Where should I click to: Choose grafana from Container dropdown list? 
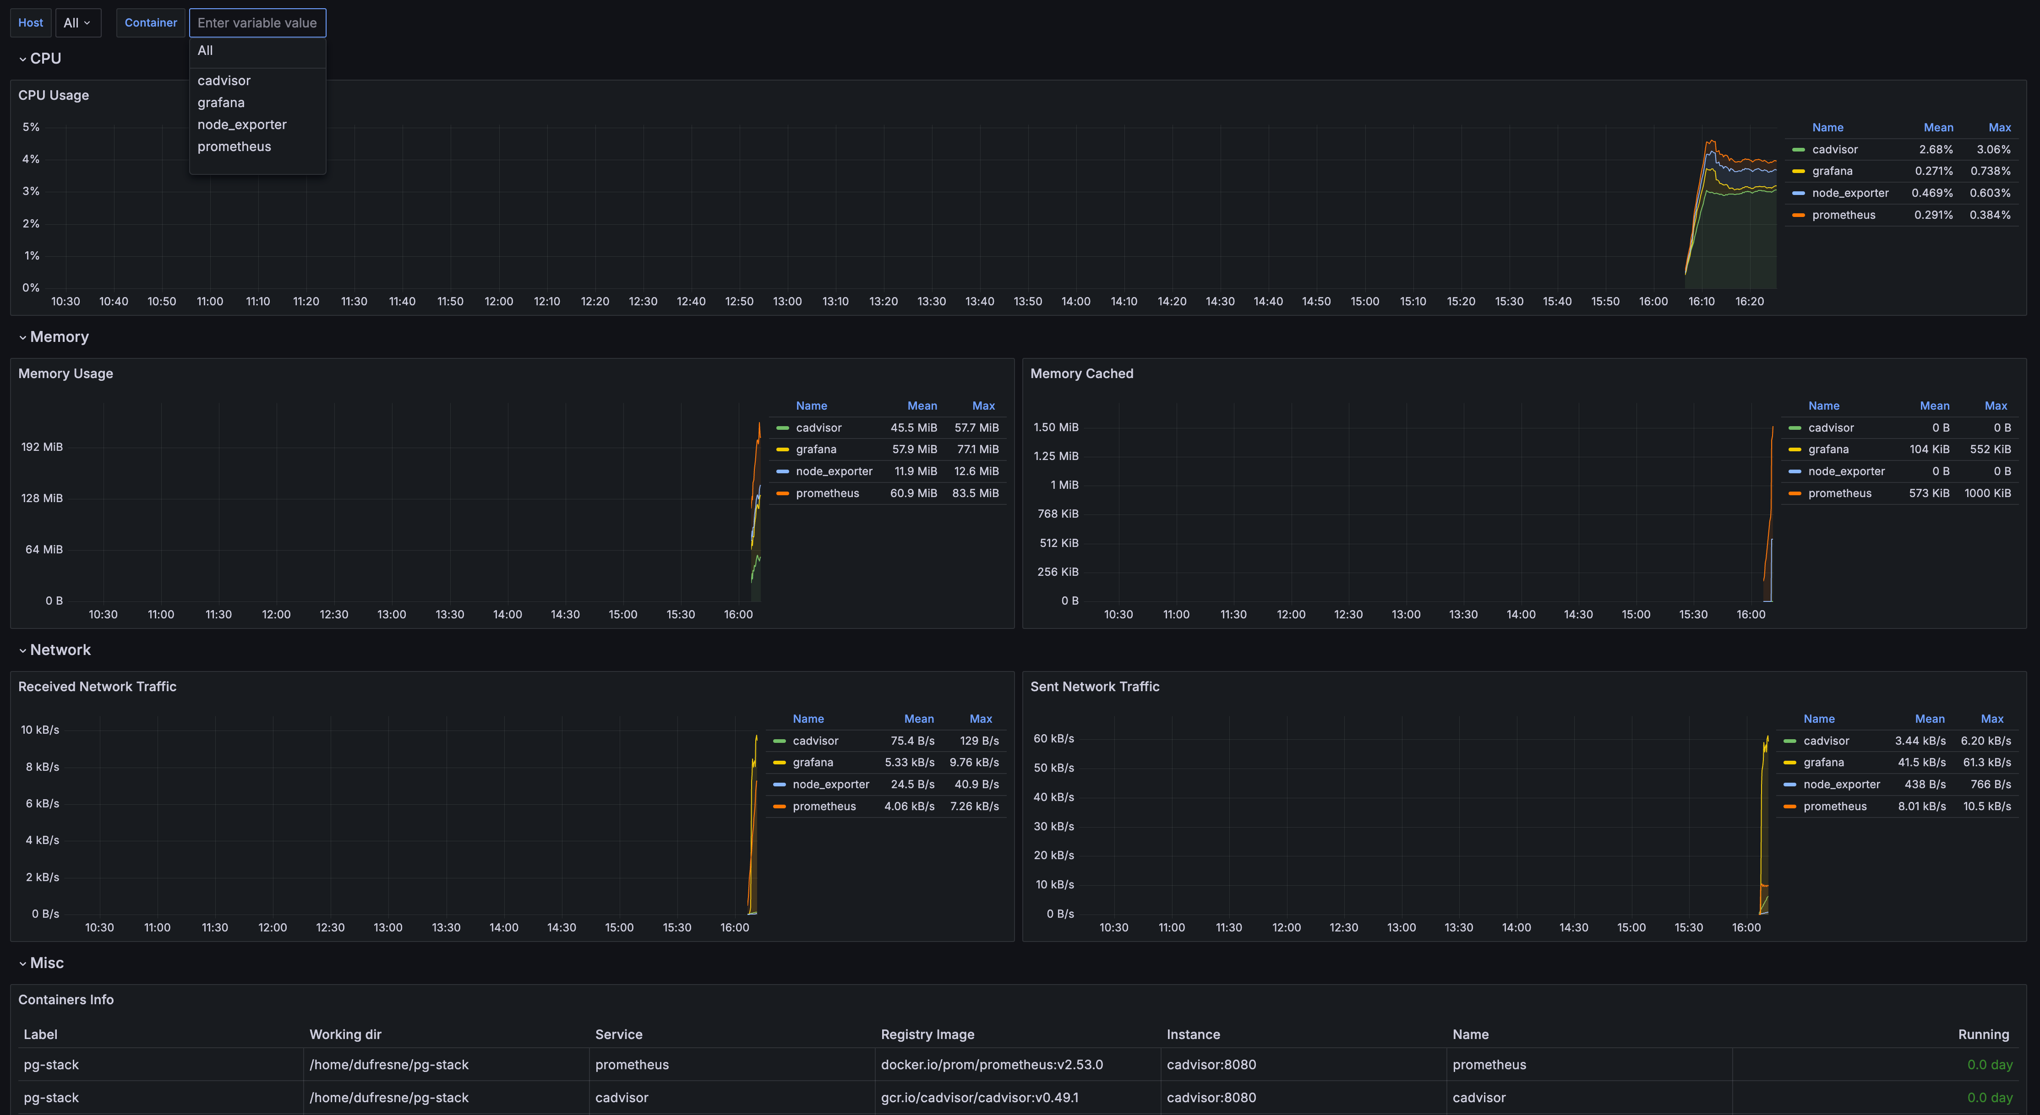pyautogui.click(x=257, y=103)
